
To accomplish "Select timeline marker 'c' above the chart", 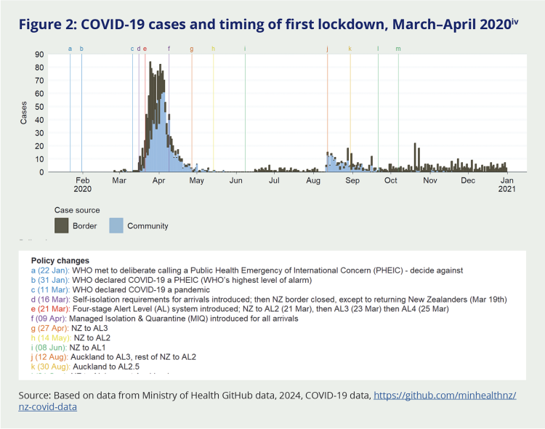I will (x=132, y=49).
